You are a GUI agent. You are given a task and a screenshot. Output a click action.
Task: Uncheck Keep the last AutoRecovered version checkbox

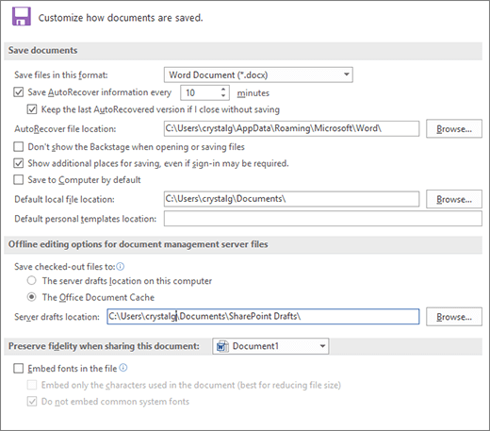point(32,109)
